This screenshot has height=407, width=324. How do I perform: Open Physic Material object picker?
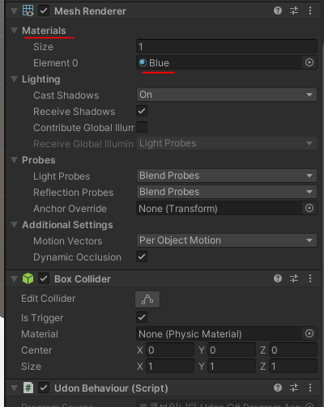pyautogui.click(x=309, y=333)
